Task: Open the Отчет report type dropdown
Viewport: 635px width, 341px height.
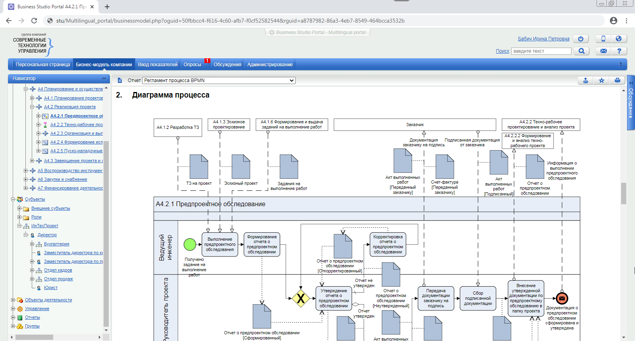Action: pyautogui.click(x=219, y=80)
